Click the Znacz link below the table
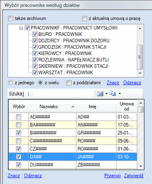 14,176
